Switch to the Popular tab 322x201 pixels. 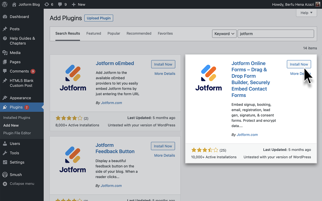[x=114, y=33]
